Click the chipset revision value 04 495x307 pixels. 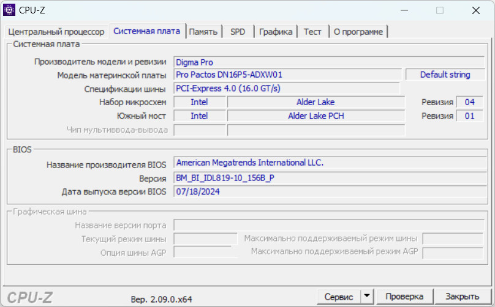tap(469, 102)
